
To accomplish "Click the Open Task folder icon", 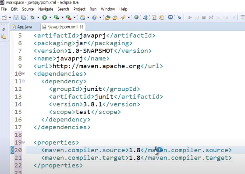I will (115, 18).
